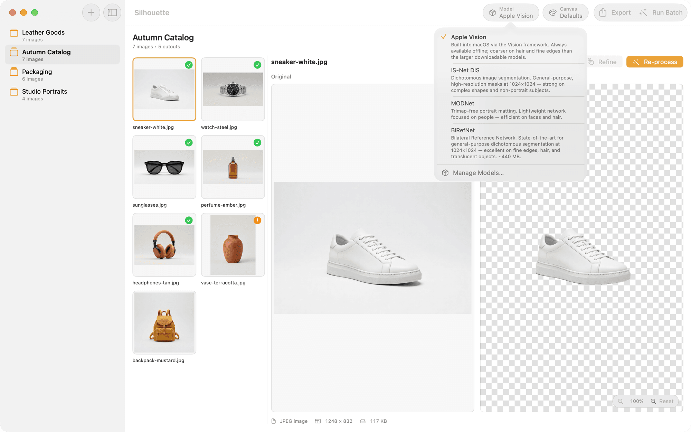This screenshot has height=432, width=691.
Task: Open the Model Apple Vision dropdown
Action: pyautogui.click(x=511, y=12)
